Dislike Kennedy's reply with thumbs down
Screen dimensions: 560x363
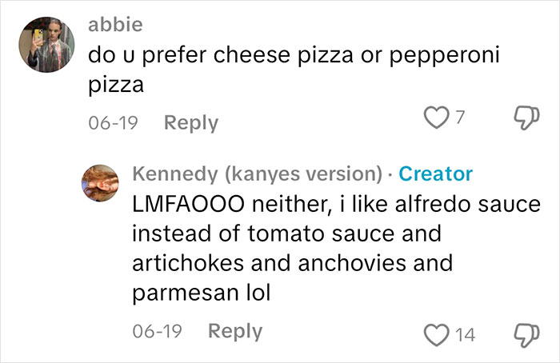[x=526, y=335]
